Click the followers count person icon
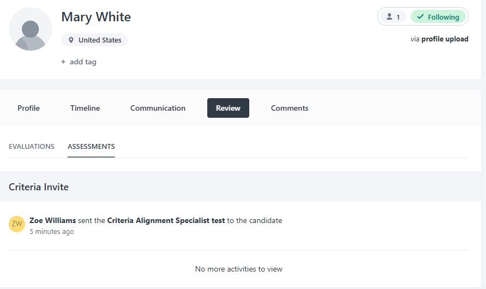The width and height of the screenshot is (486, 289). (389, 17)
